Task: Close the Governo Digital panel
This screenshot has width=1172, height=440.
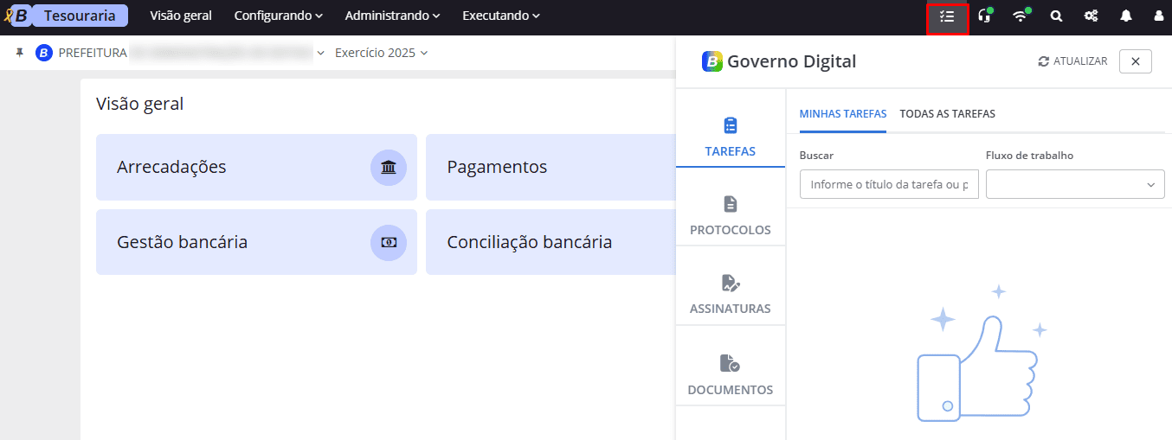Action: coord(1136,61)
